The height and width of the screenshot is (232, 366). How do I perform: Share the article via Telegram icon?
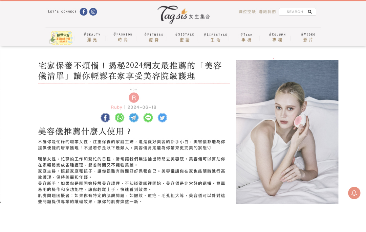[134, 118]
